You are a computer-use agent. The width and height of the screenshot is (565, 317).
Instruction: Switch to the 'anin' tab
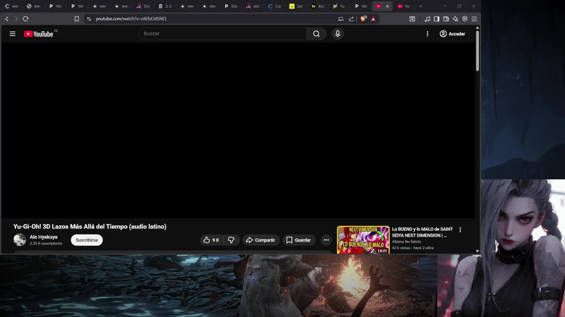click(253, 6)
